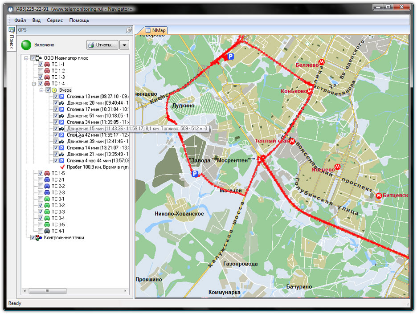
Task: Select the Движение 21 мин row
Action: pos(97,154)
